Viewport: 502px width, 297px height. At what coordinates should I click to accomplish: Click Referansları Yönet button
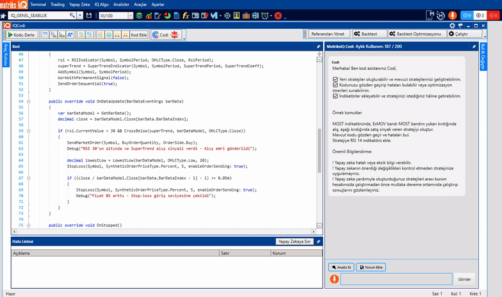(328, 34)
